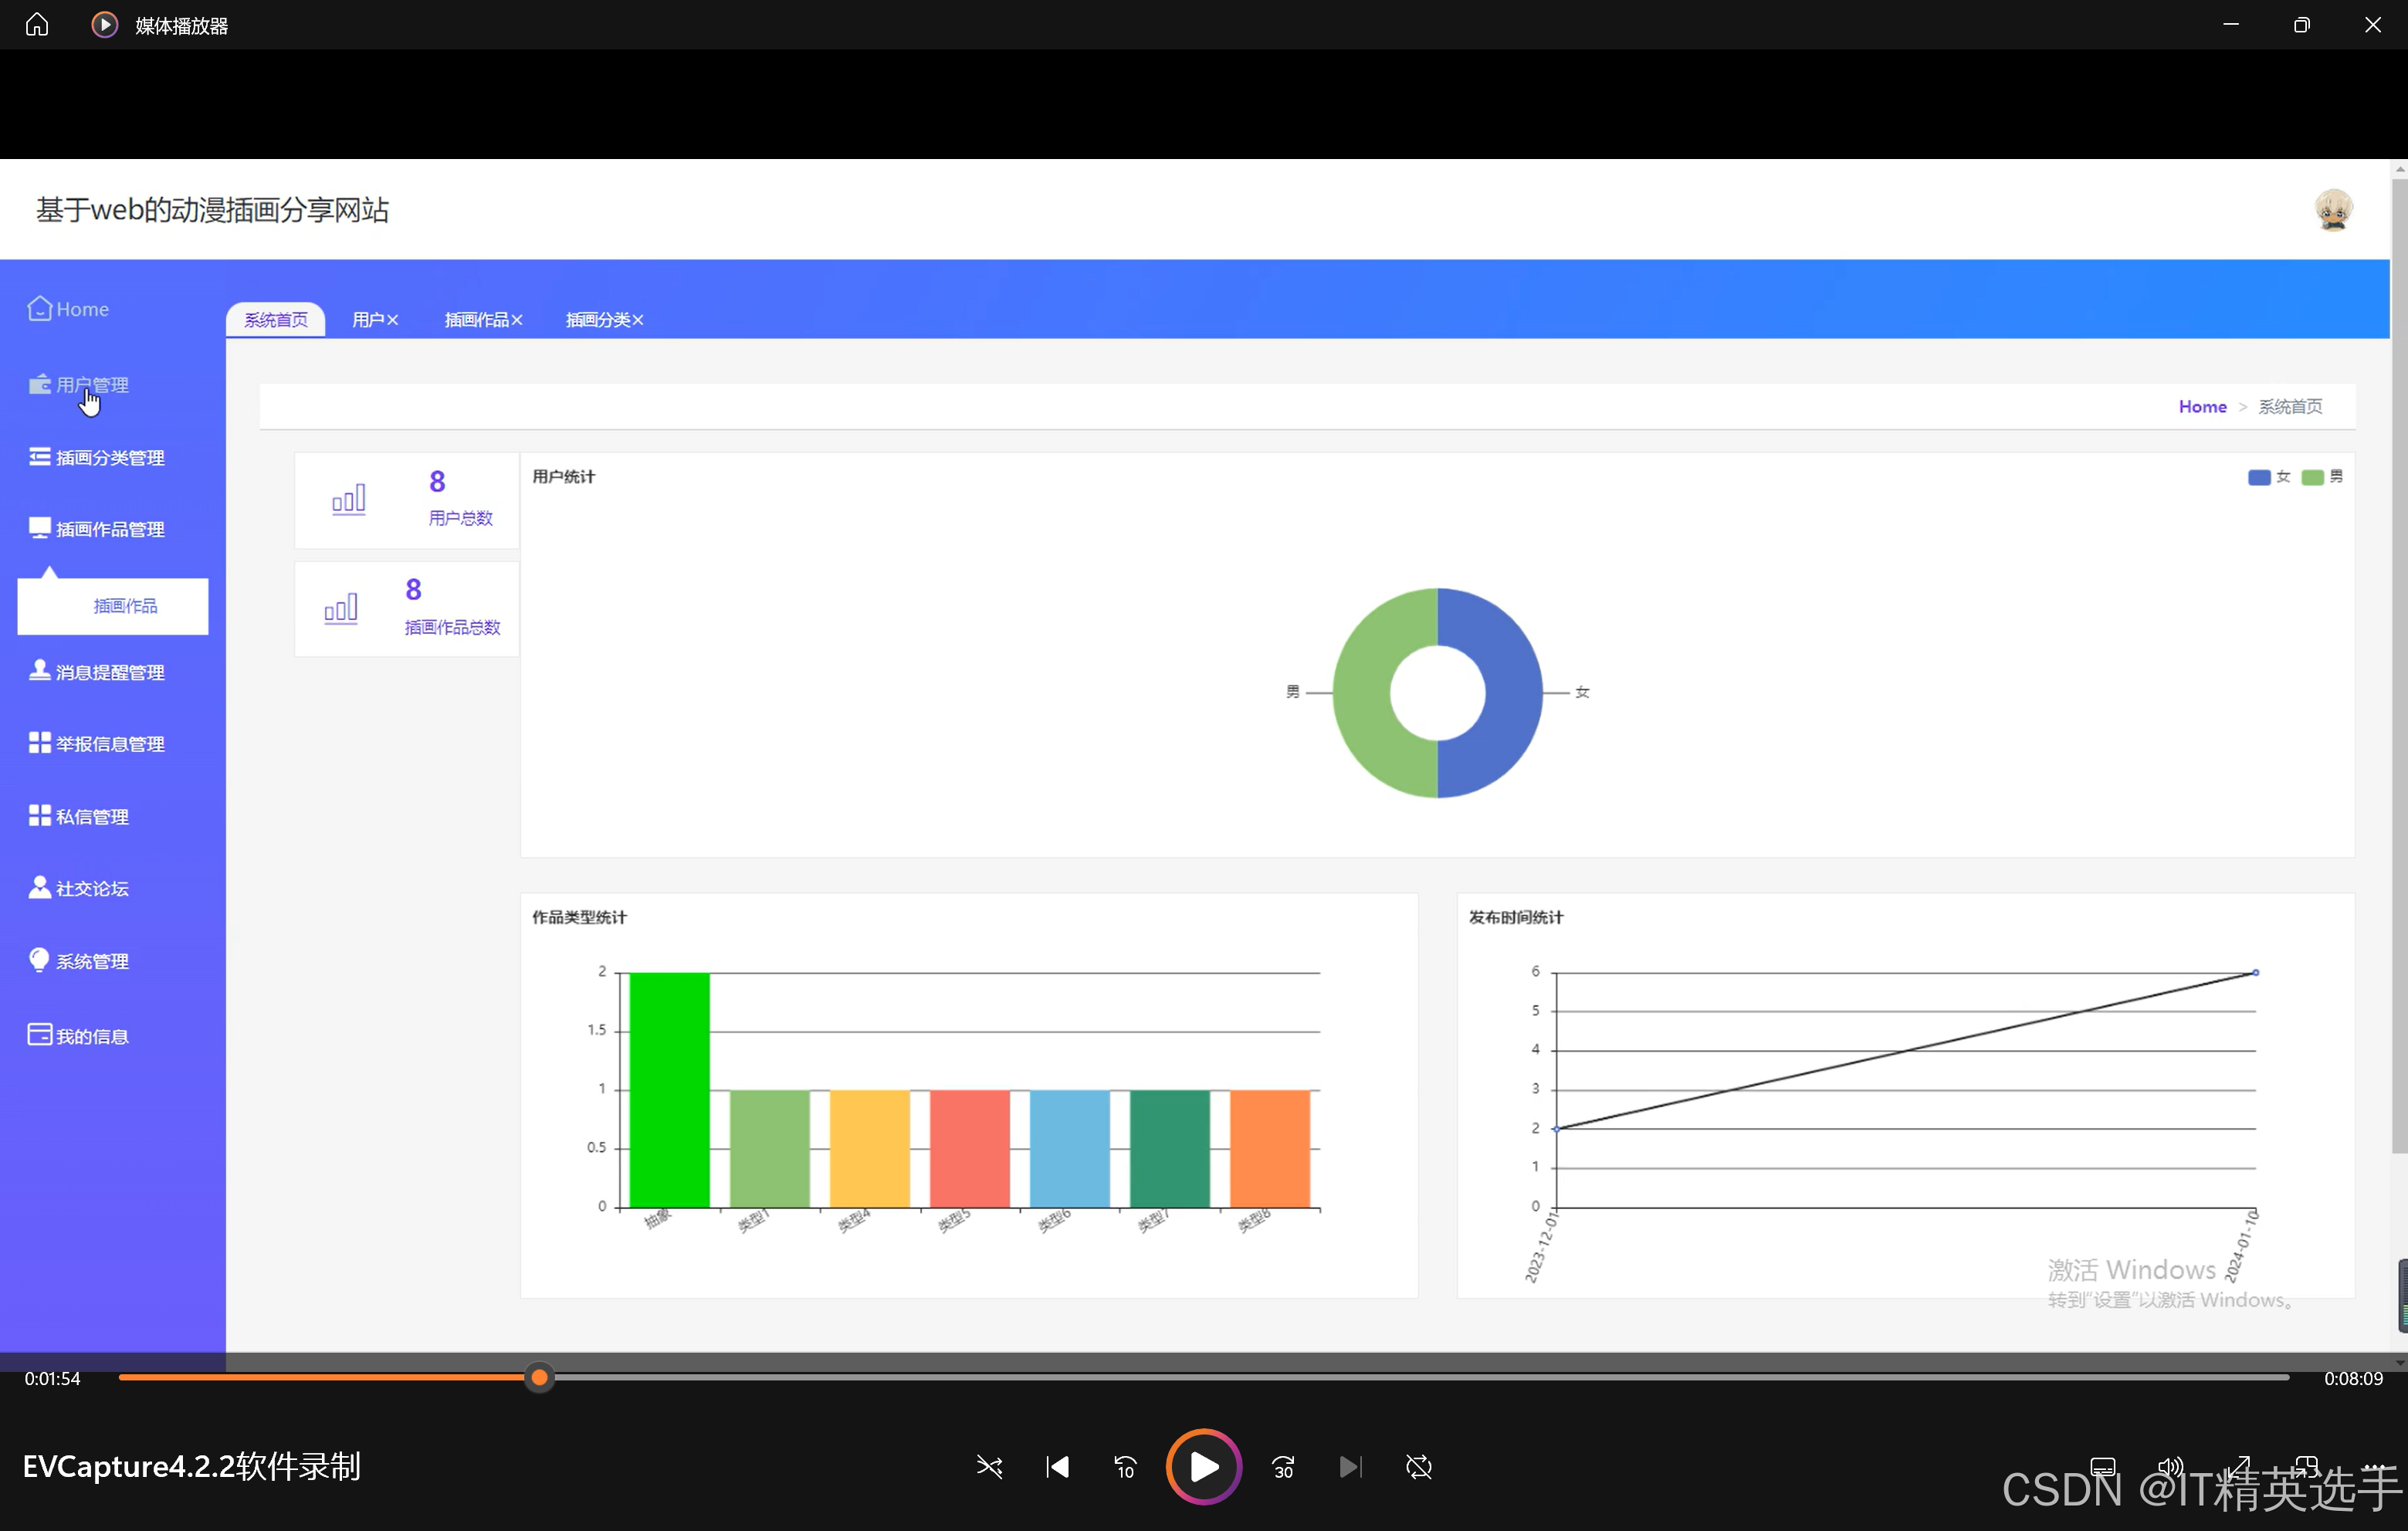2408x1531 pixels.
Task: Click the 类型4 yellow bar
Action: pyautogui.click(x=870, y=1149)
